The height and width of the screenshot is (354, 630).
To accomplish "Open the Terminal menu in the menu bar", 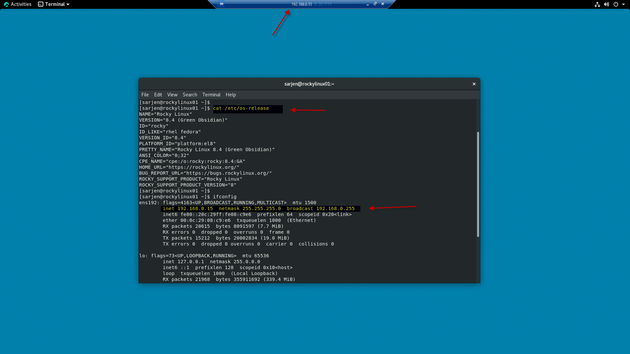I will pos(211,95).
